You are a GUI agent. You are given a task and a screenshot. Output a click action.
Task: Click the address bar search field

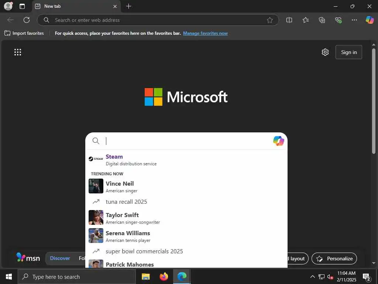pos(158,20)
